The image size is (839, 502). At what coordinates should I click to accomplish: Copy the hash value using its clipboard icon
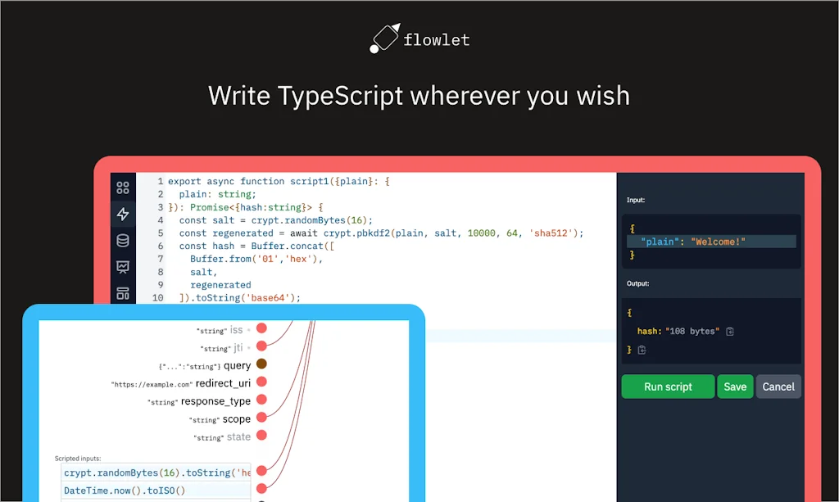coord(729,331)
